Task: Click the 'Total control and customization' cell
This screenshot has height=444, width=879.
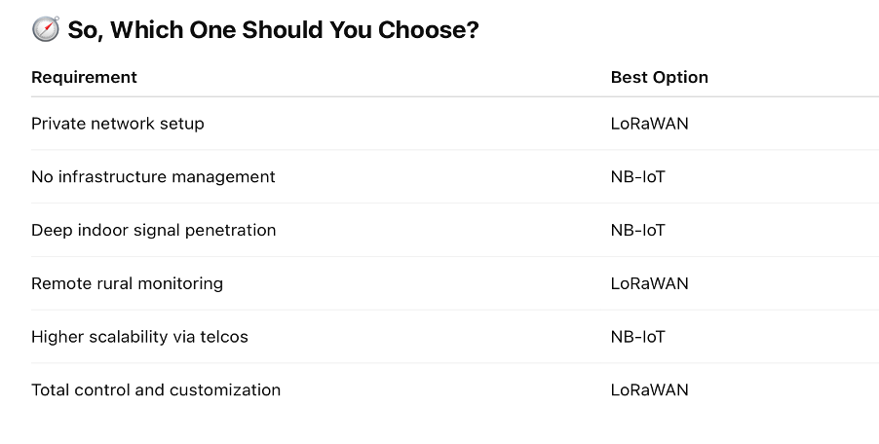Action: coord(156,389)
